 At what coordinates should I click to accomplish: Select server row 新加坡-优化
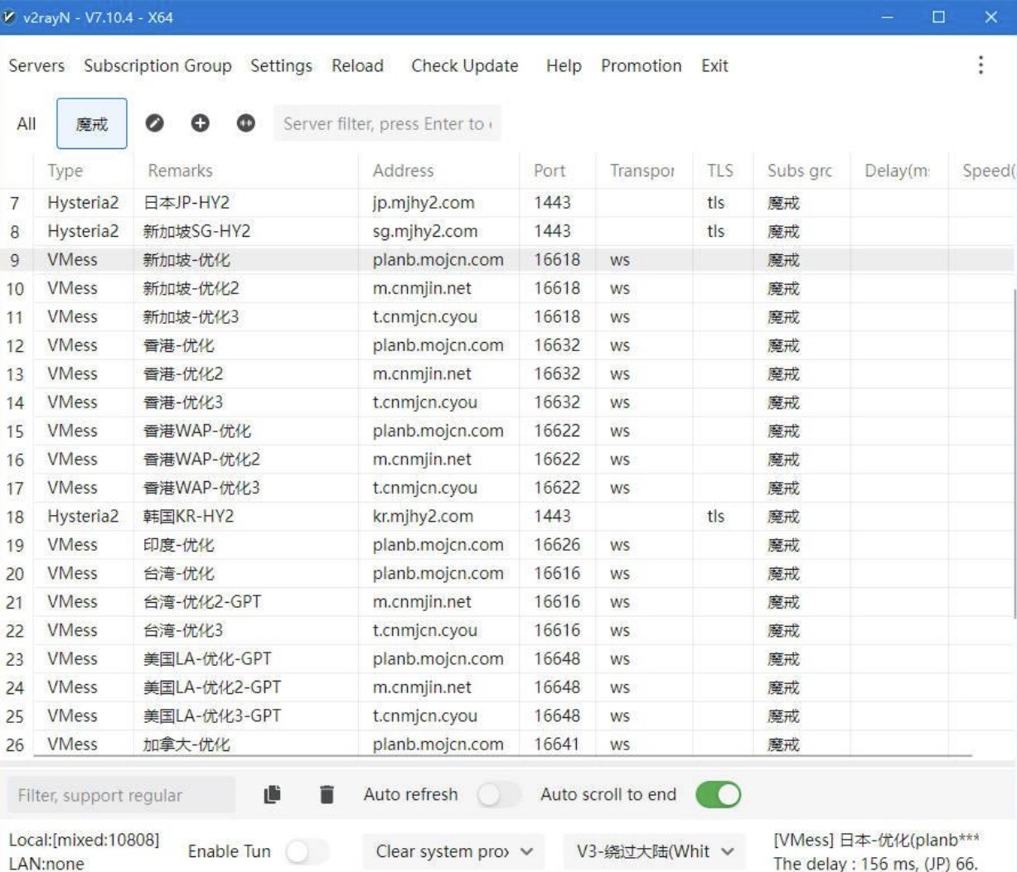tap(507, 260)
